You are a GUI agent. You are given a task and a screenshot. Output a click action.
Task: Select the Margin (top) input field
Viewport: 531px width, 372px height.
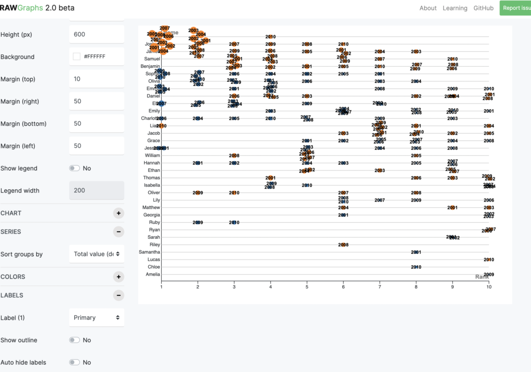tap(96, 79)
